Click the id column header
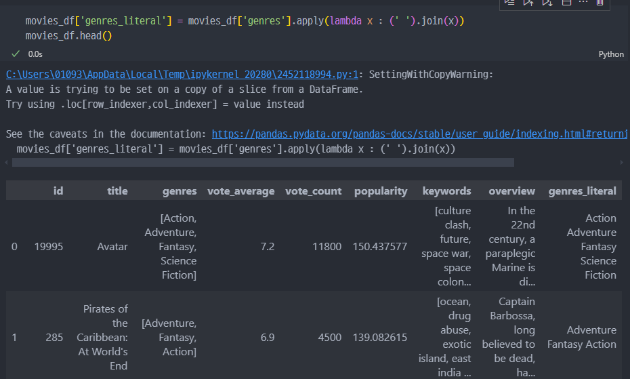 [58, 191]
